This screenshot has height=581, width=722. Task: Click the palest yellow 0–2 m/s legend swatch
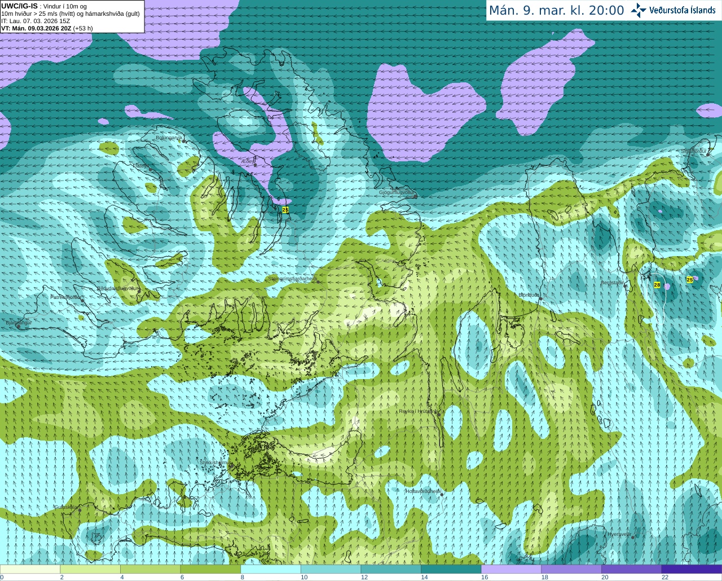click(30, 569)
